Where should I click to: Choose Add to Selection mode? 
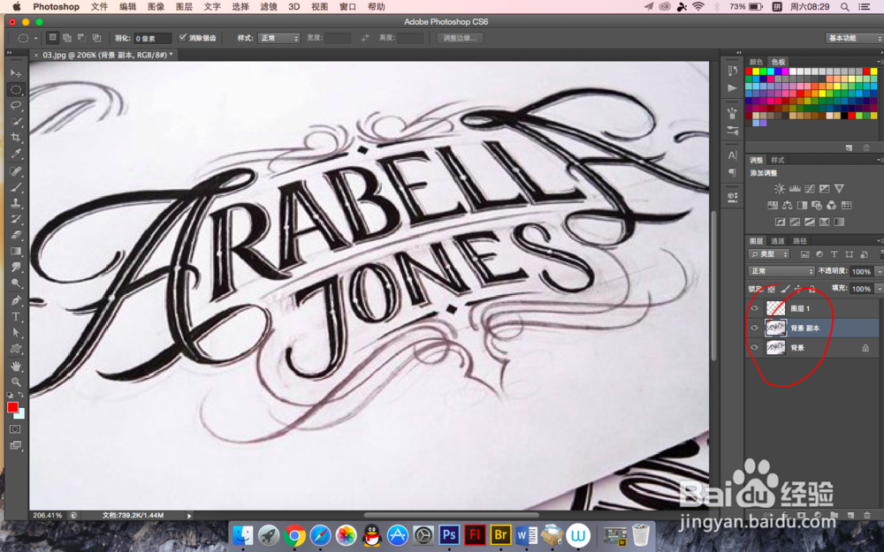67,38
